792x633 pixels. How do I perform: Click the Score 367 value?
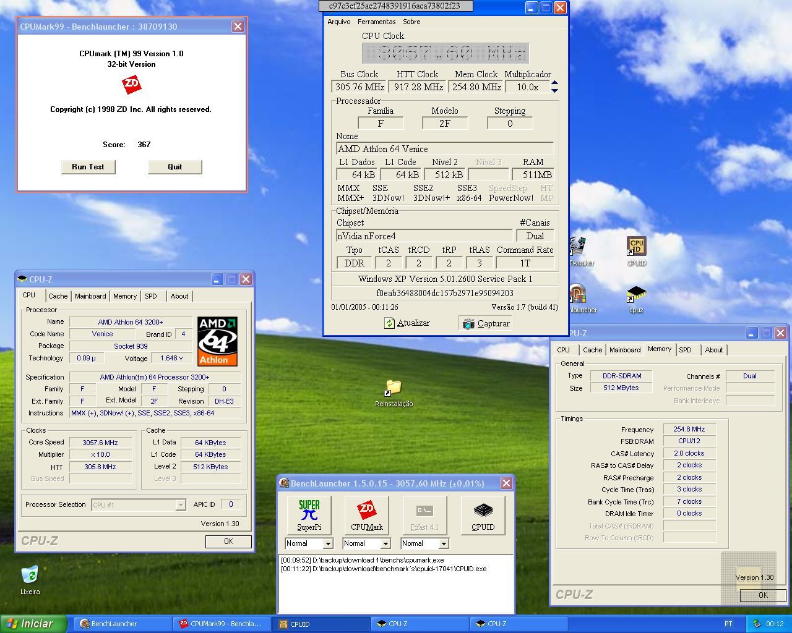tap(144, 145)
